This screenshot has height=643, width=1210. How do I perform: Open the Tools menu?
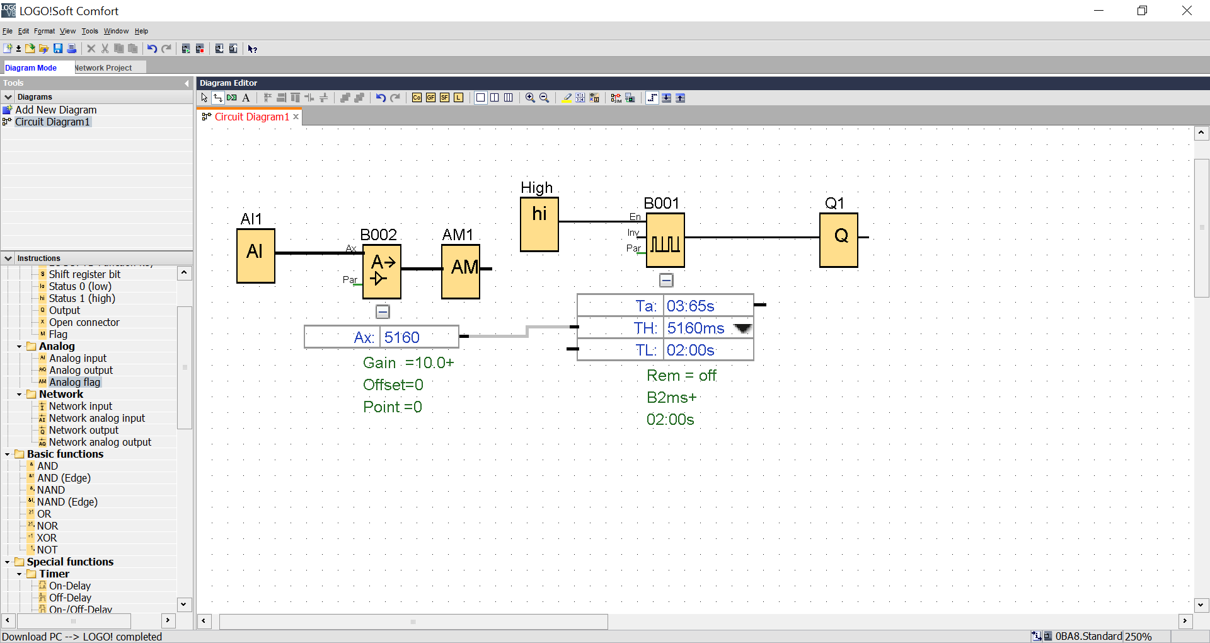[x=89, y=31]
